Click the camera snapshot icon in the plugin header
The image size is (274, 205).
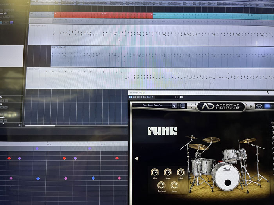click(x=181, y=97)
